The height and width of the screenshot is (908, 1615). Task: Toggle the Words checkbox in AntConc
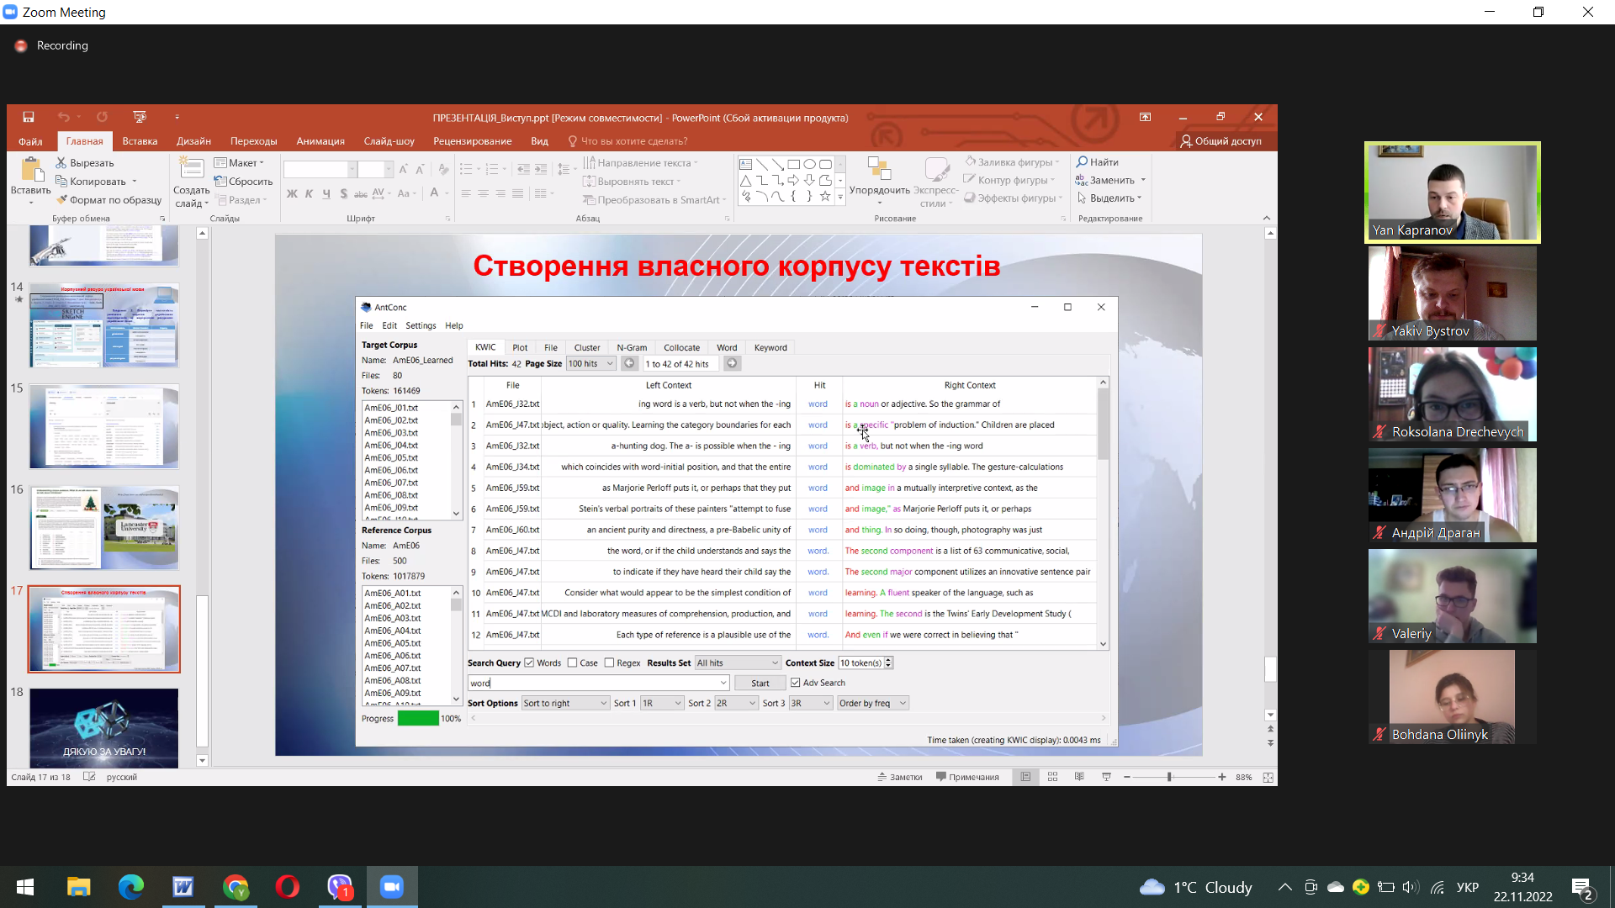pos(529,663)
